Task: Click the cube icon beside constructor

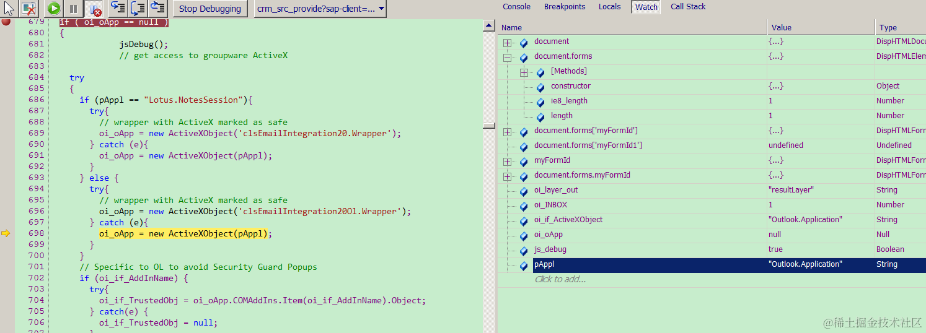Action: coord(540,87)
